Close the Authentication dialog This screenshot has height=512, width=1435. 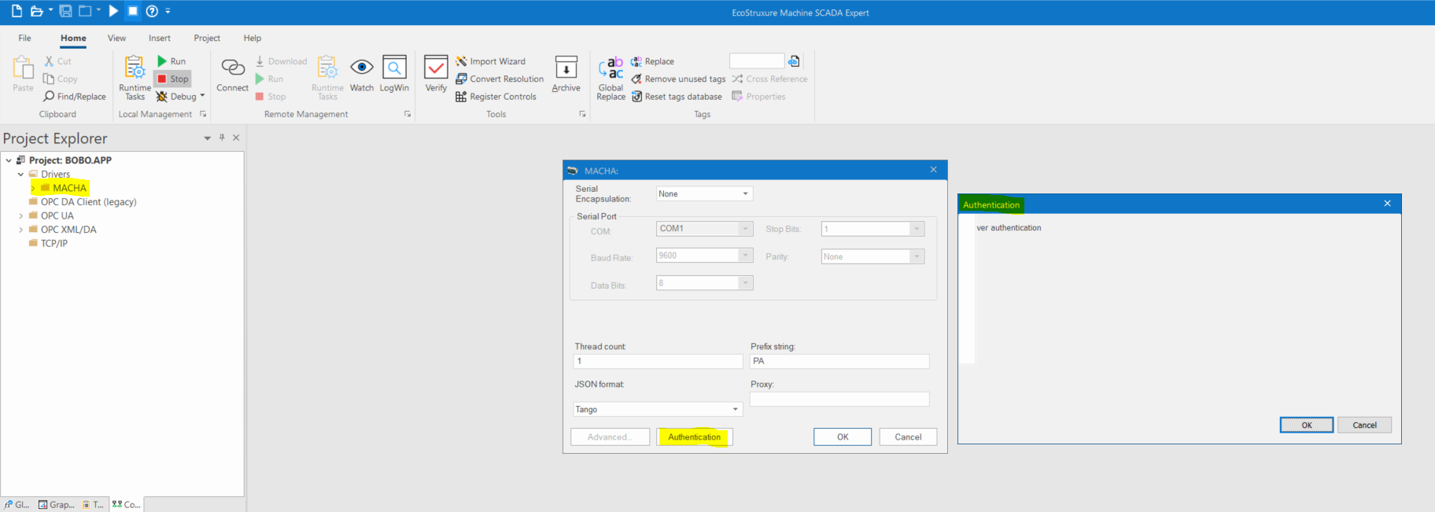pyautogui.click(x=1387, y=204)
